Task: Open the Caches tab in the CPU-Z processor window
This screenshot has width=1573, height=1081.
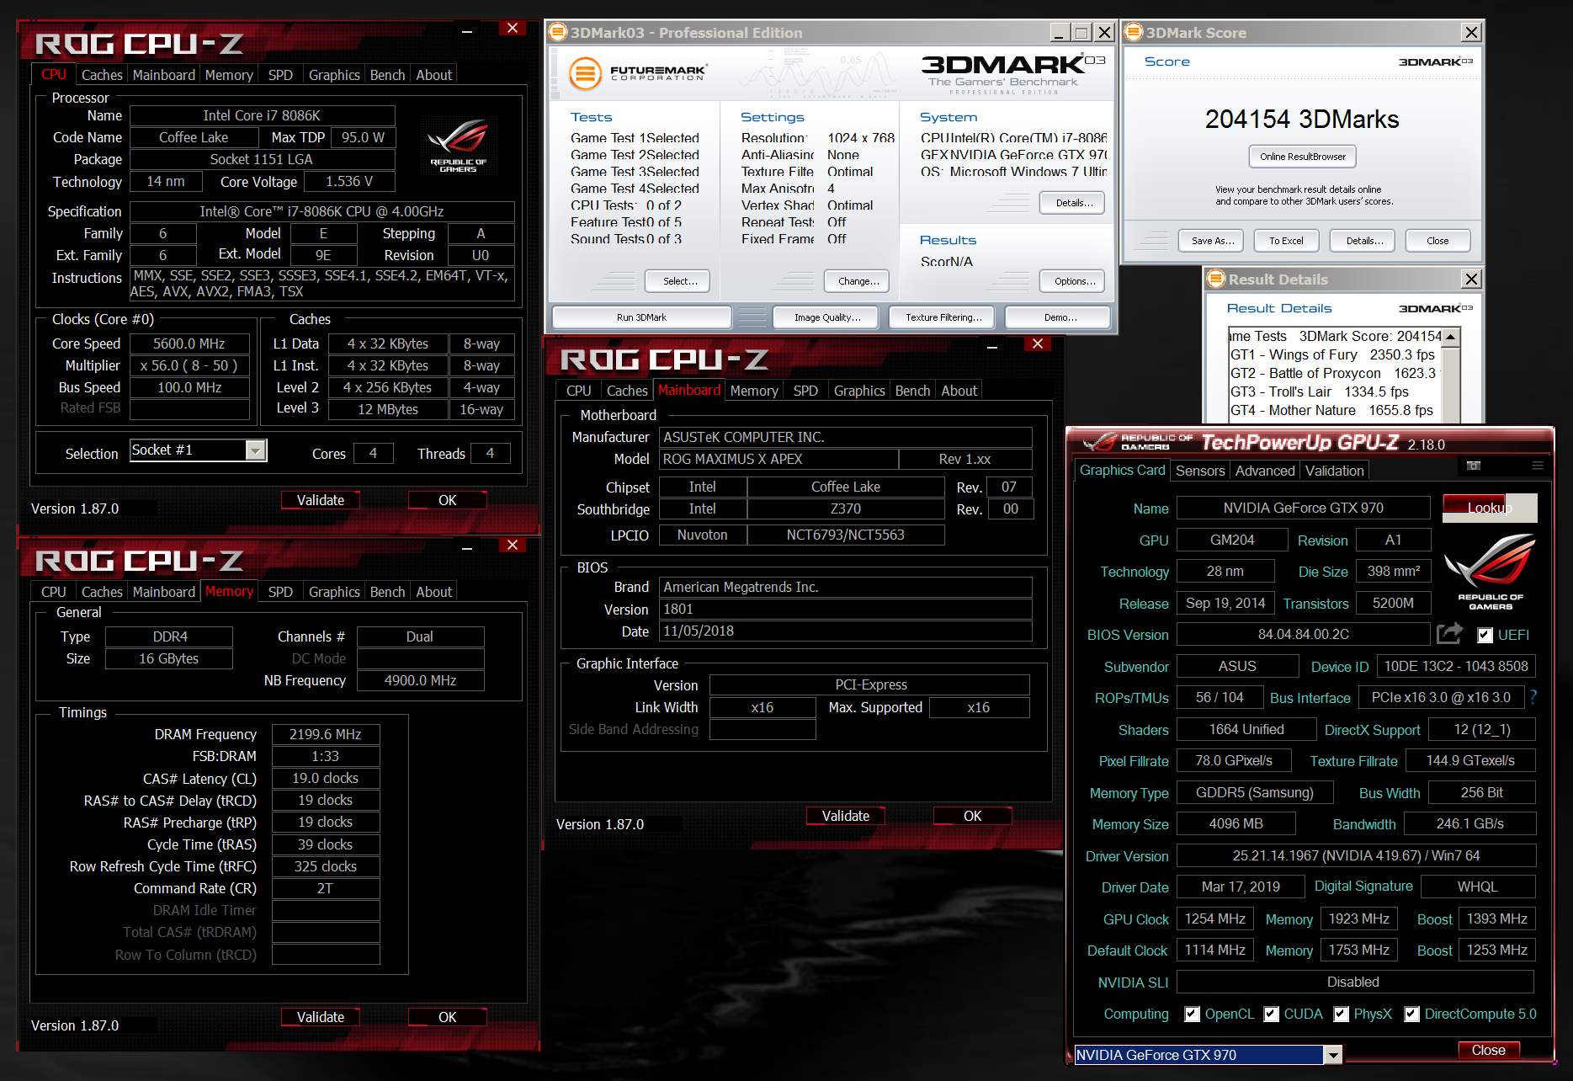Action: (102, 75)
